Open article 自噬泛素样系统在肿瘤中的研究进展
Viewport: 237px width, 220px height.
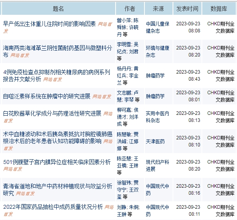point(46,96)
